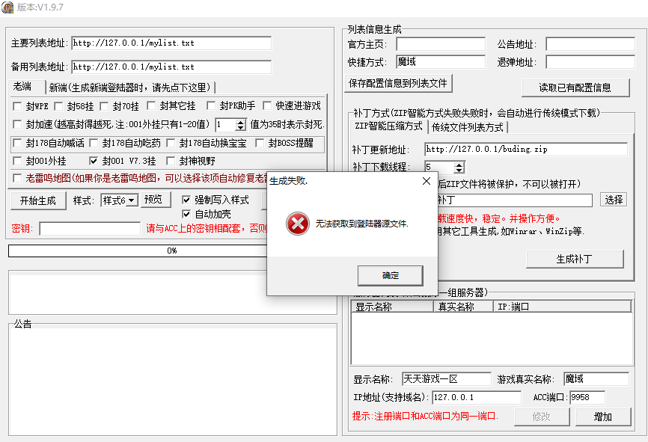The image size is (648, 442).
Task: Click the 显示名称 input field
Action: [x=446, y=378]
